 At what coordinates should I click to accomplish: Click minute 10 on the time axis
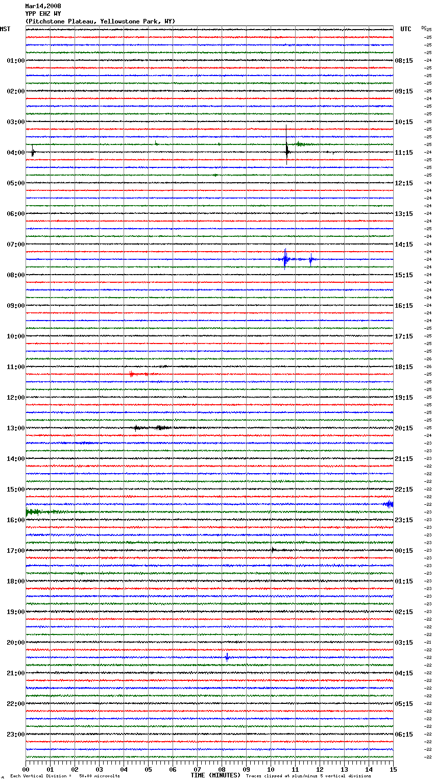click(271, 769)
